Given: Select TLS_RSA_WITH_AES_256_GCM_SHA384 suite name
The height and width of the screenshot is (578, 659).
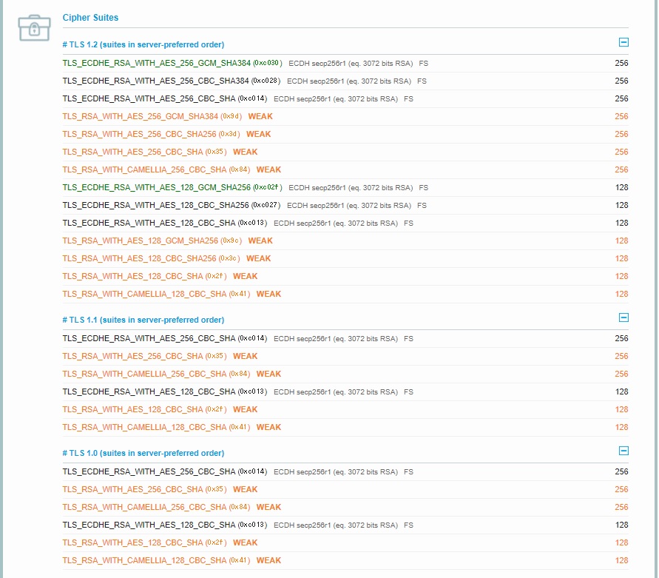Looking at the screenshot, I should 141,116.
